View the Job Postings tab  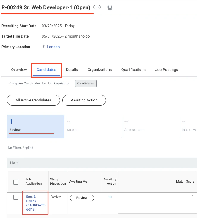click(166, 70)
